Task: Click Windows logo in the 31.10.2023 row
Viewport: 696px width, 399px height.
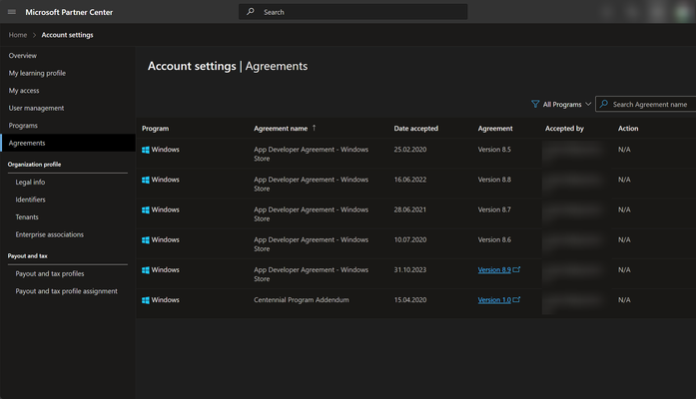Action: tap(145, 270)
